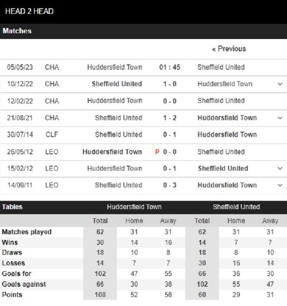
Task: Click the LEO competition label on 26/05/12
Action: tap(52, 152)
